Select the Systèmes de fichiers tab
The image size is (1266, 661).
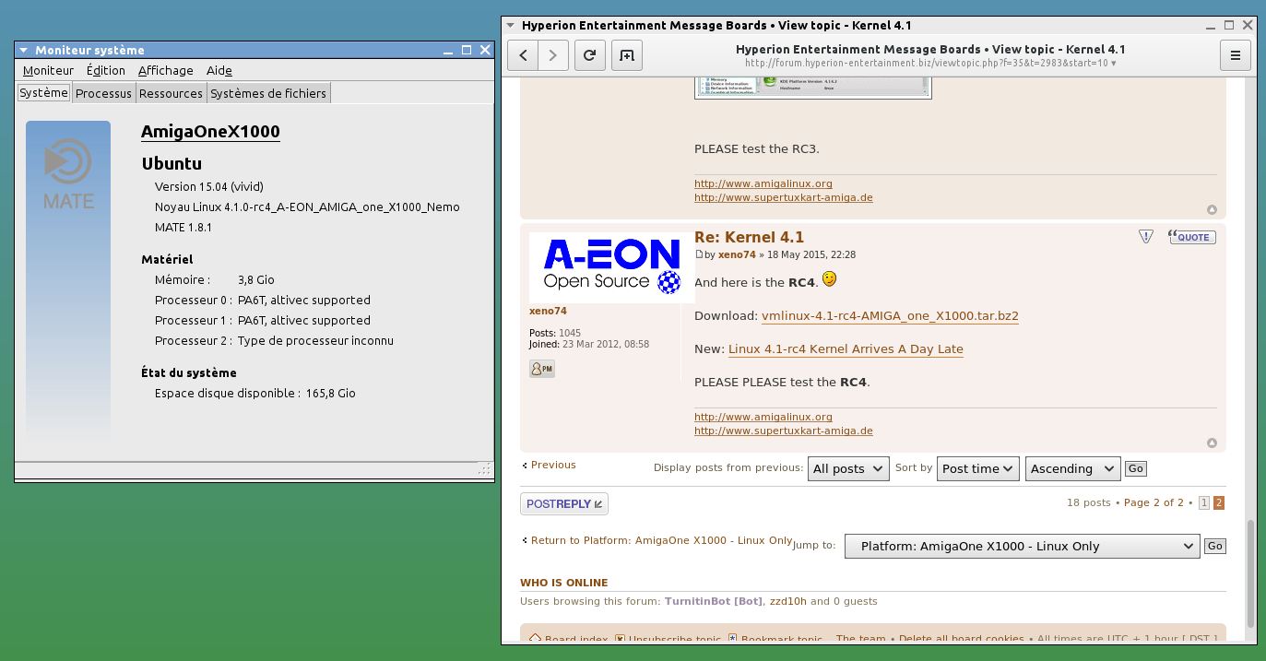coord(267,93)
